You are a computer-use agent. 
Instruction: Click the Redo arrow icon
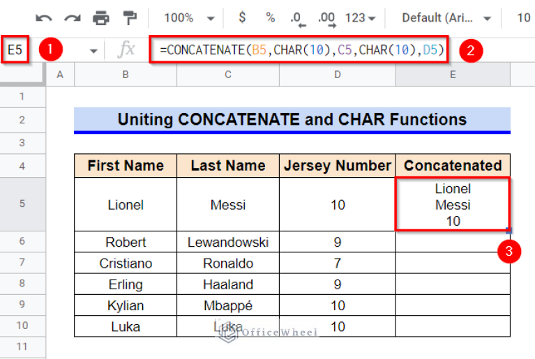[72, 17]
